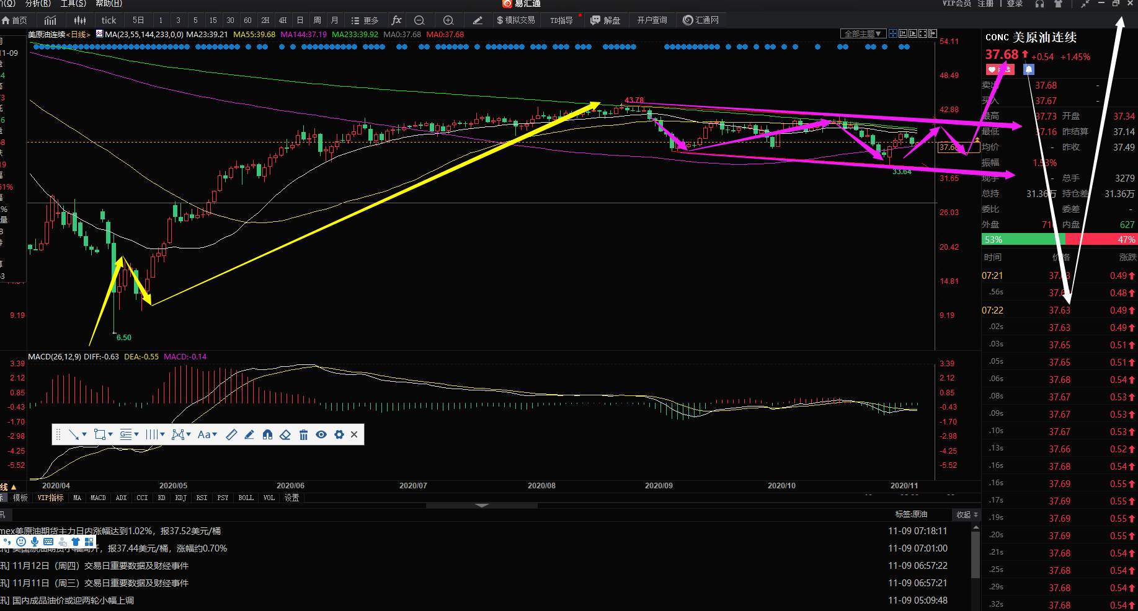1138x611 pixels.
Task: Select the ruler measure tool
Action: pyautogui.click(x=231, y=434)
